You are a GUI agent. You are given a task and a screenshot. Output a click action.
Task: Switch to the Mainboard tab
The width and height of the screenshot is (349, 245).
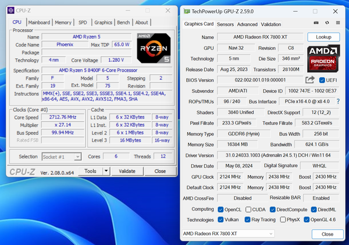pos(39,23)
